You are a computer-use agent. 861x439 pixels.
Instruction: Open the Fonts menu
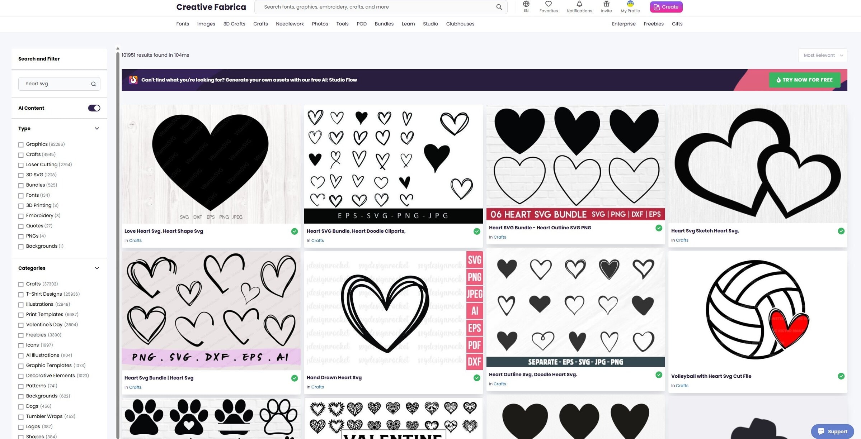point(182,24)
